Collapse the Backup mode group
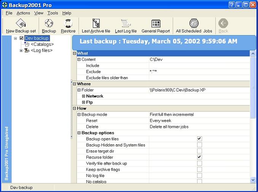Image resolution: width=258 pixels, height=192 pixels. [79, 115]
